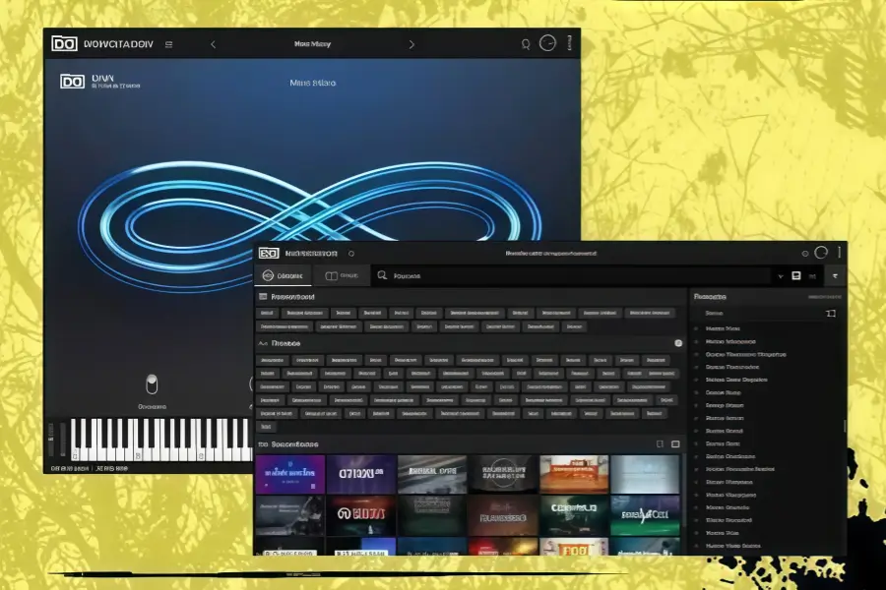Click the vertical meter icon in instrument window header
The width and height of the screenshot is (886, 590).
pos(569,42)
